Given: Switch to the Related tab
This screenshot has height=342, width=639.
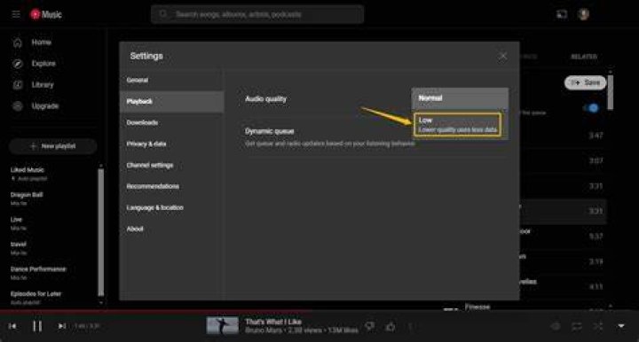Looking at the screenshot, I should coord(584,57).
